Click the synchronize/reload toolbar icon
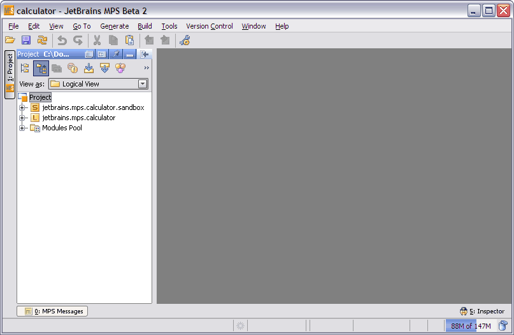The width and height of the screenshot is (514, 335). click(42, 40)
